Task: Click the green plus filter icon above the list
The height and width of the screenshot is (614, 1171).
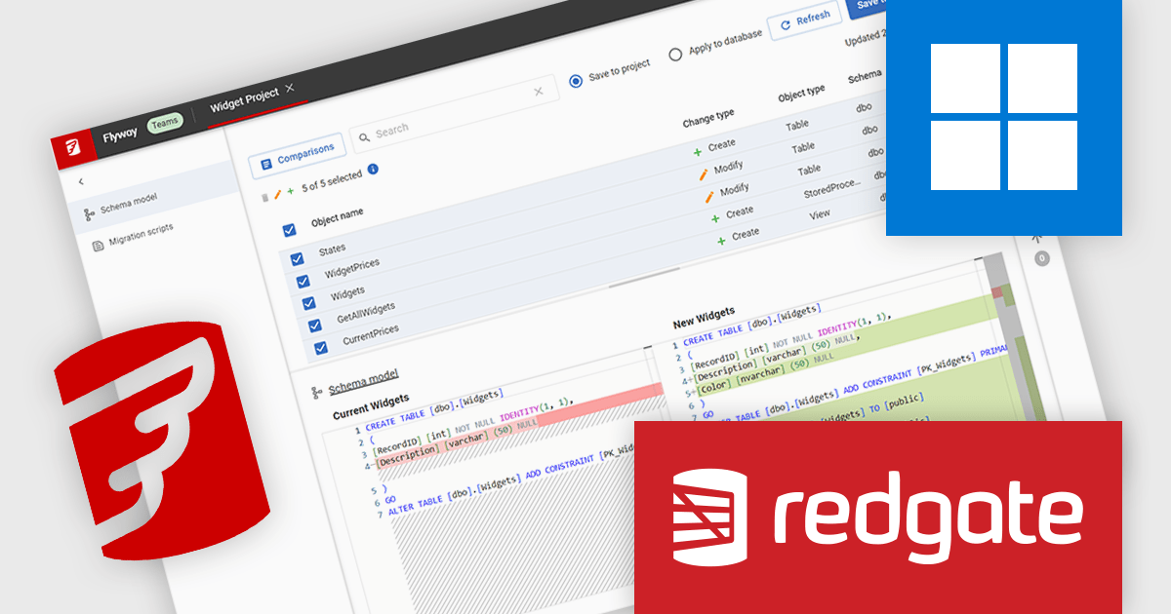Action: [x=290, y=190]
